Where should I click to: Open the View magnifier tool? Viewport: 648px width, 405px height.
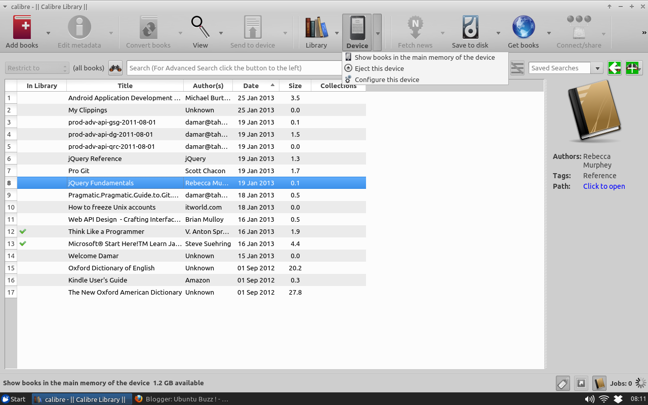(x=200, y=27)
